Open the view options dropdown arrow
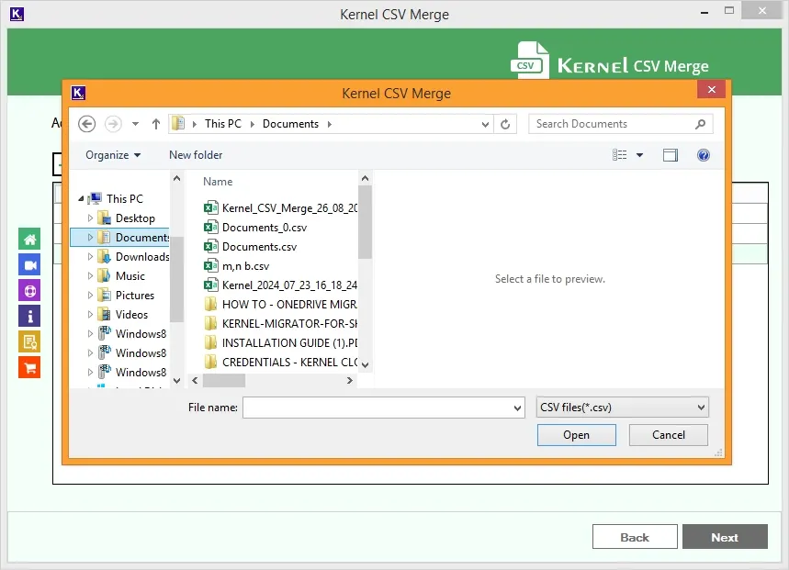 click(x=639, y=155)
